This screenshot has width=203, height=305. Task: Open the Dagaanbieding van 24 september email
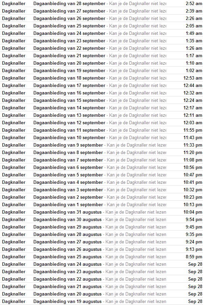pos(101,33)
